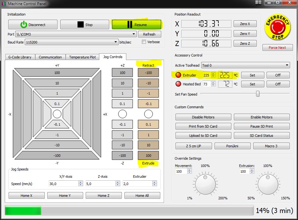
Task: Expand the Baud Rate dropdown
Action: click(116, 42)
